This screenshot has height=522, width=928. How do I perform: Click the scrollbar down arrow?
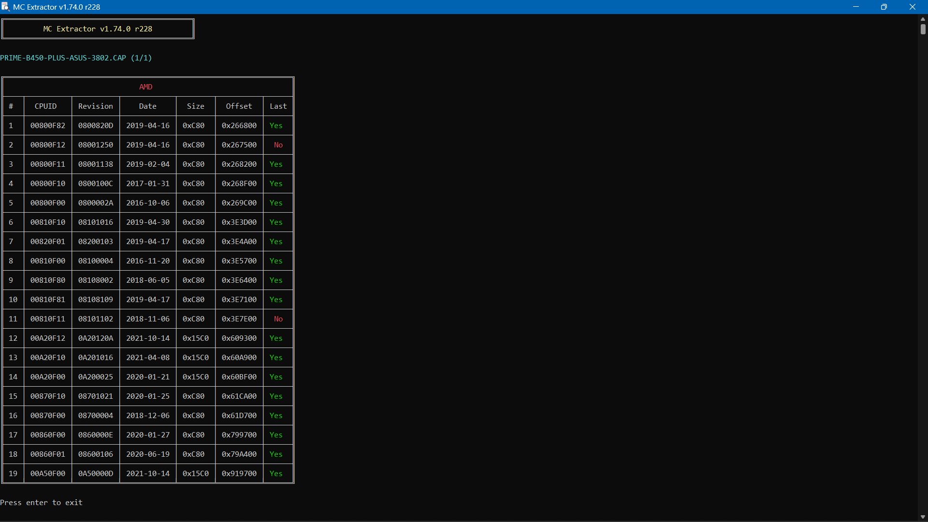922,517
